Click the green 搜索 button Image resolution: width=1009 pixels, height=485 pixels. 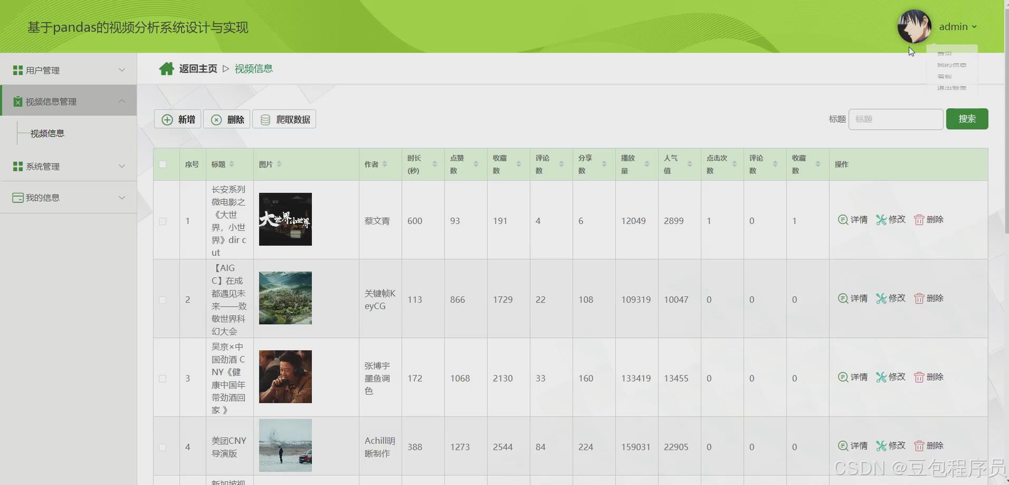pos(967,119)
